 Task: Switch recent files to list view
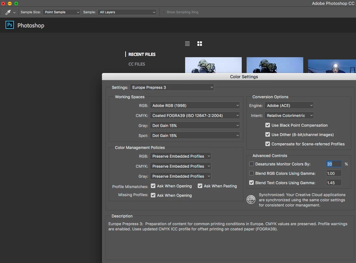point(187,44)
